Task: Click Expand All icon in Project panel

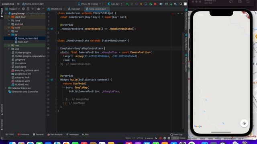Action: pyautogui.click(x=28, y=9)
